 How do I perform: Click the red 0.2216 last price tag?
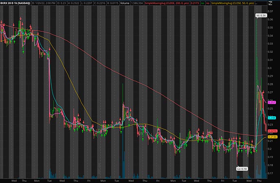coord(273,131)
